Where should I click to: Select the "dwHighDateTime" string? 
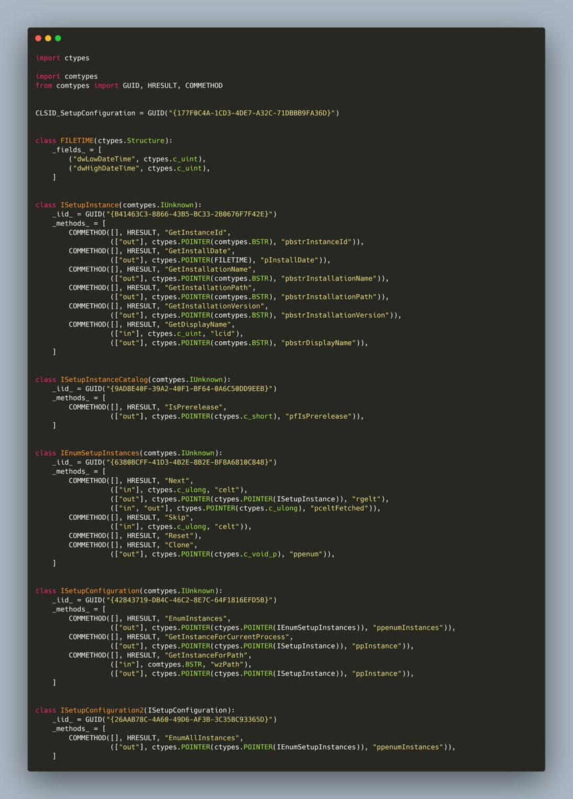pyautogui.click(x=107, y=168)
